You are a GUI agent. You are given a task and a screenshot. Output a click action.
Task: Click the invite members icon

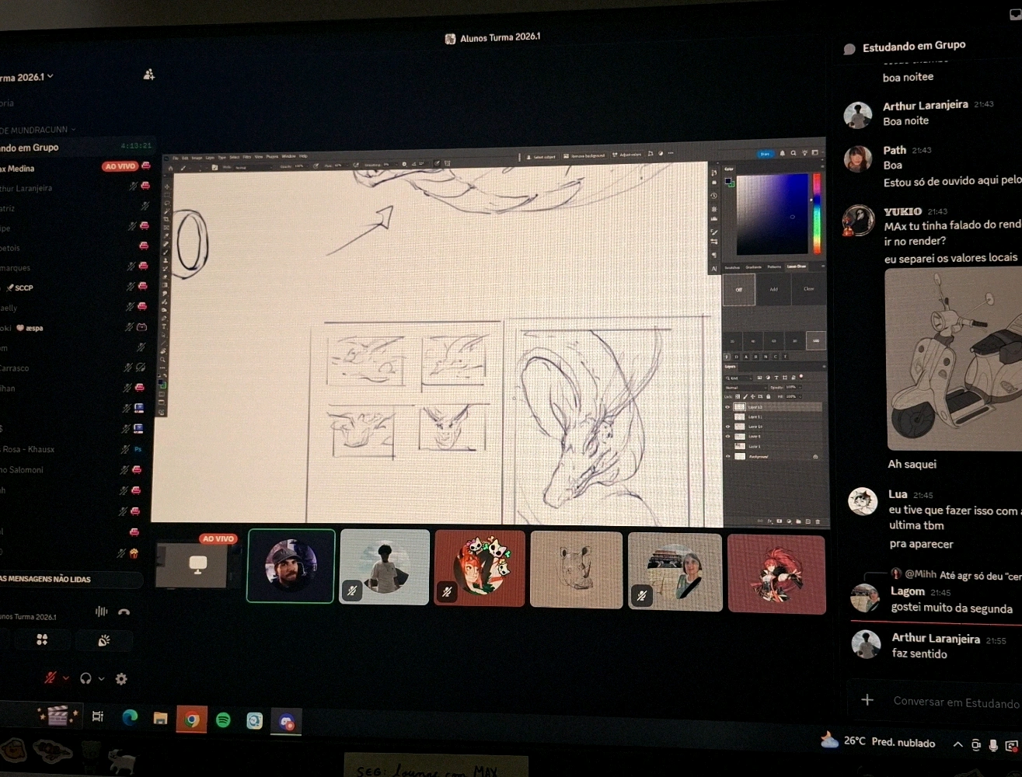pyautogui.click(x=148, y=75)
